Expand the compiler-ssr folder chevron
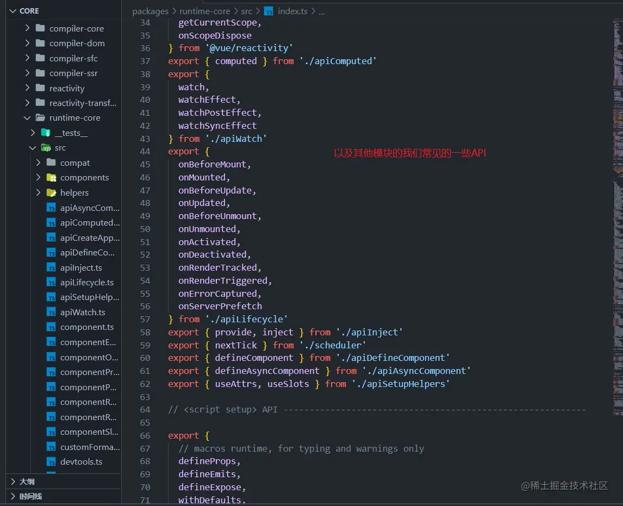 coord(27,73)
